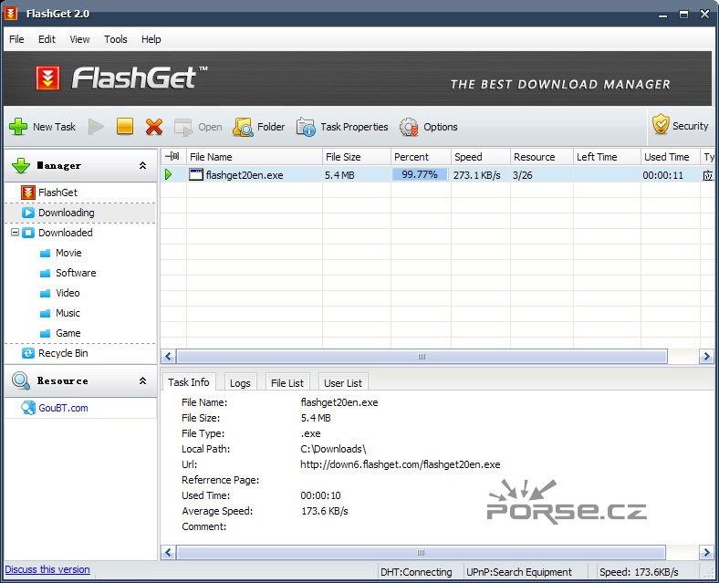Click the flashget20en.exe file icon in list
Screen dimensions: 719x583
(x=196, y=174)
